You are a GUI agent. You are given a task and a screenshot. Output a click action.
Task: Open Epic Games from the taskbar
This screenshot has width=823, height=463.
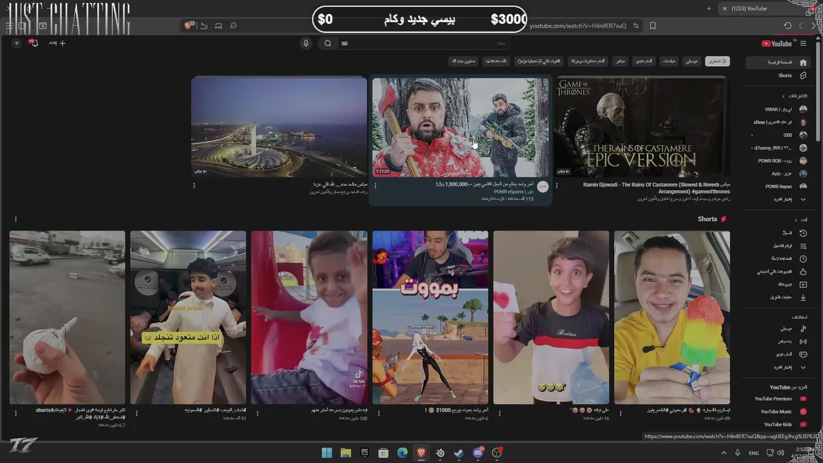(365, 453)
